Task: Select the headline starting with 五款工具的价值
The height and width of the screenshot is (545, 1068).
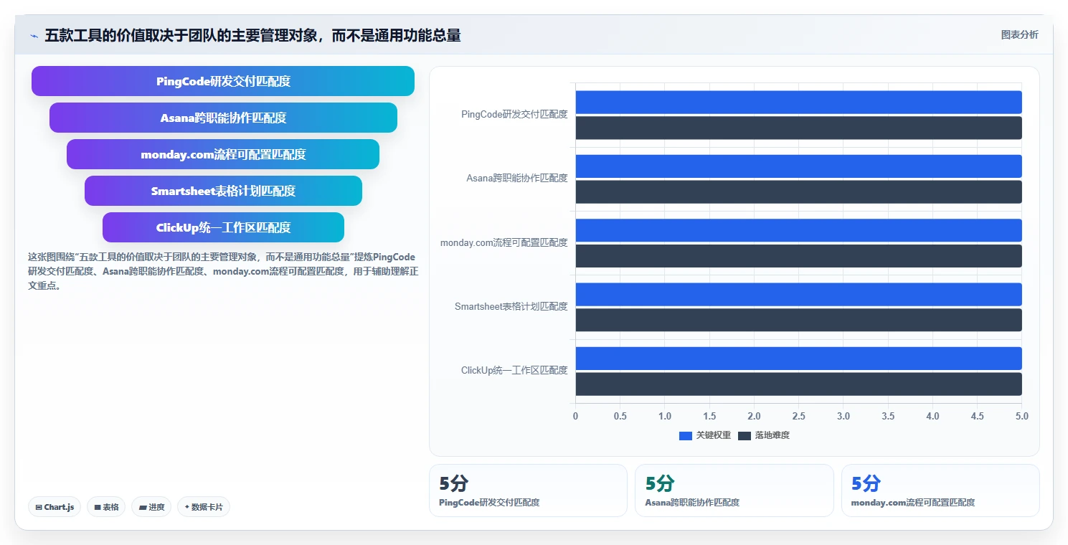Action: [252, 35]
